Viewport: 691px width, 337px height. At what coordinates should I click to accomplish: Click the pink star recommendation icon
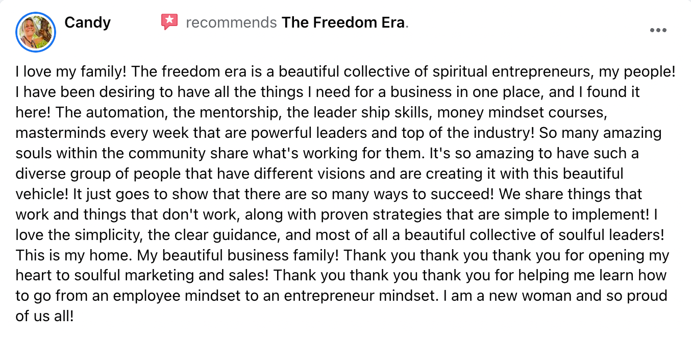click(x=169, y=22)
